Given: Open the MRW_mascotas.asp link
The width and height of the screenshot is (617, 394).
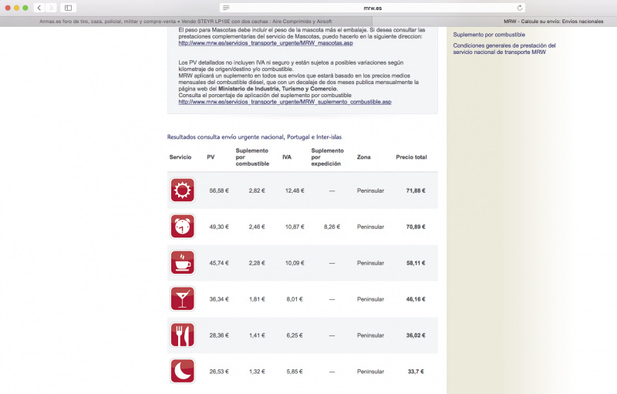Looking at the screenshot, I should [265, 42].
